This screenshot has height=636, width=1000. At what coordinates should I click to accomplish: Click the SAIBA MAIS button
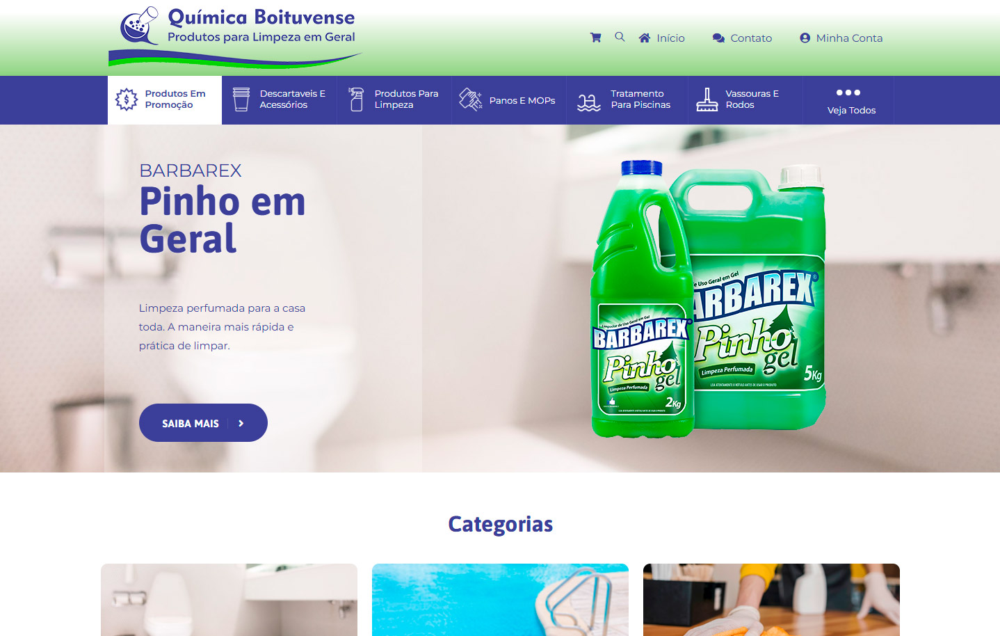203,423
